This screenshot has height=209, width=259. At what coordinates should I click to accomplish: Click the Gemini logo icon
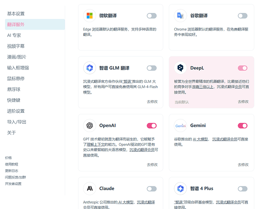(x=180, y=125)
